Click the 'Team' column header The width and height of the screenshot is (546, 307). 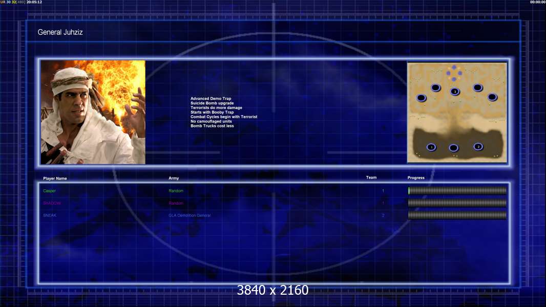click(371, 178)
